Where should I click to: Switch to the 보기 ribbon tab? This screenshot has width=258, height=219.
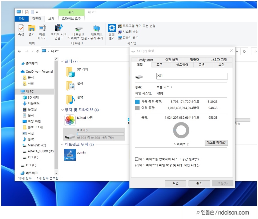point(51,19)
